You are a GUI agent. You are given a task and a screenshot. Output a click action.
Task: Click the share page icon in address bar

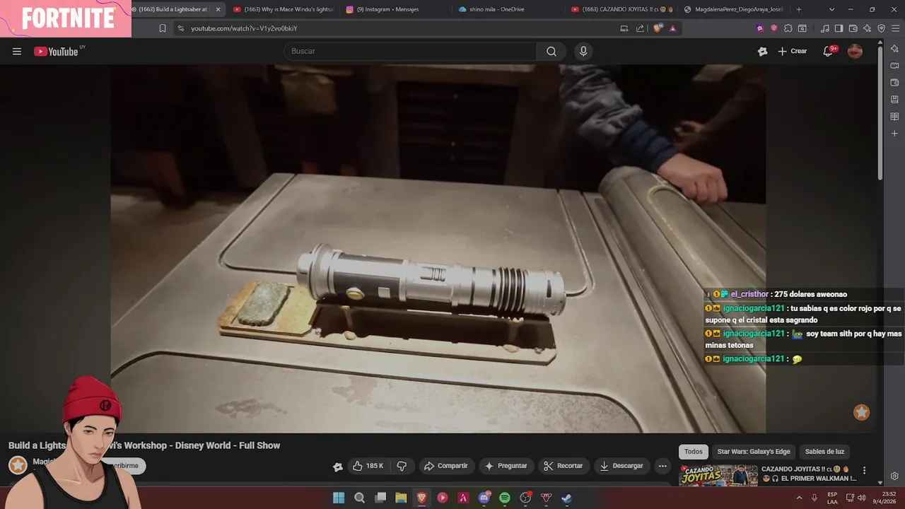click(640, 28)
